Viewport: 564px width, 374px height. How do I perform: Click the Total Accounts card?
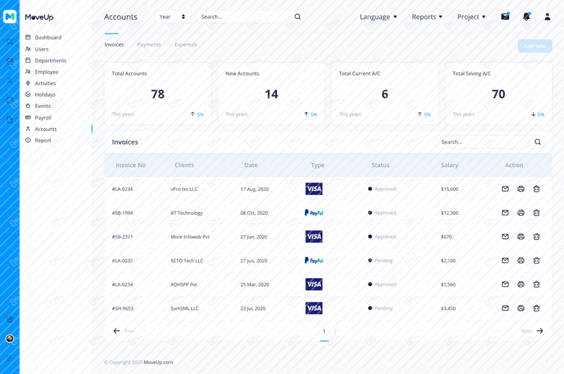coord(158,94)
